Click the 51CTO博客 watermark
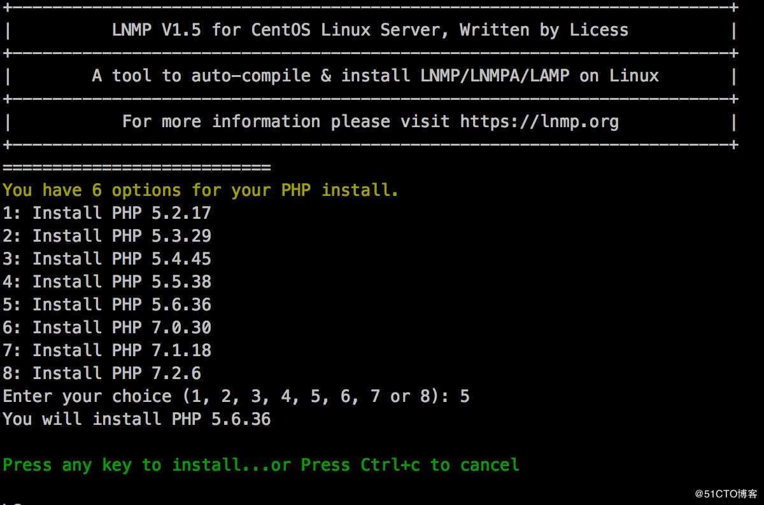Image resolution: width=764 pixels, height=505 pixels. tap(726, 494)
